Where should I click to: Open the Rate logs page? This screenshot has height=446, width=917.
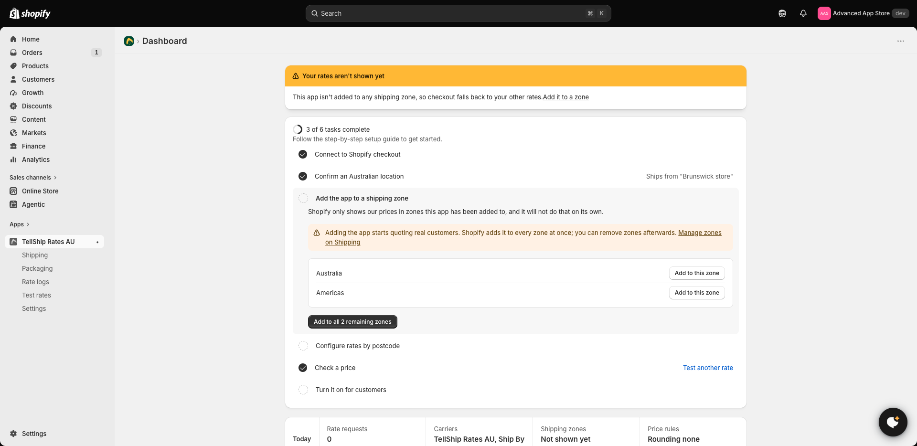click(x=35, y=282)
